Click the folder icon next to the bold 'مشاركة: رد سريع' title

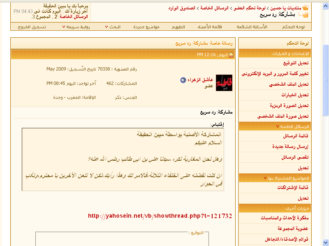point(305,15)
